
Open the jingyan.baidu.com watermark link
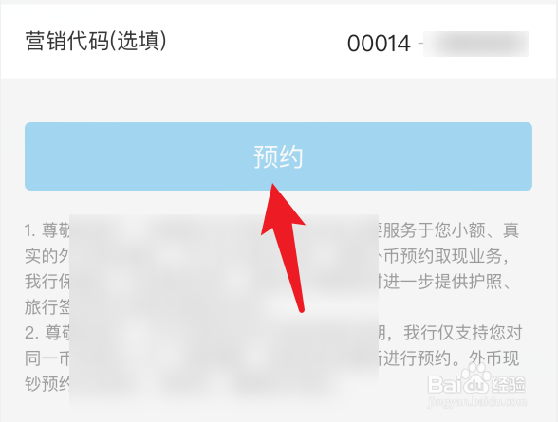pyautogui.click(x=476, y=402)
